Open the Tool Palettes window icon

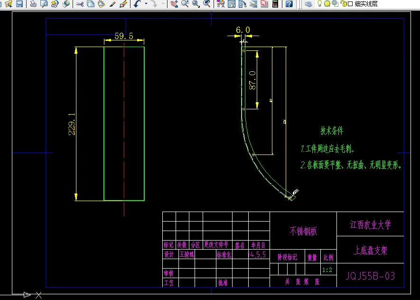point(243,4)
